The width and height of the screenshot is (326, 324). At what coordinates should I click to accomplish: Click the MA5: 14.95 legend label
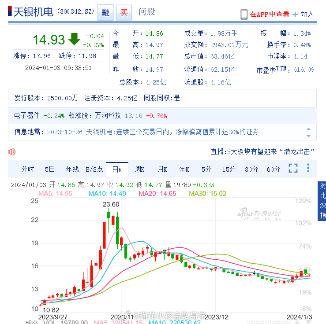pyautogui.click(x=55, y=194)
